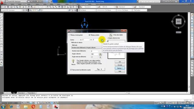Select the Move tool in modify toolbar
Image resolution: width=194 pixels, height=109 pixels.
pos(192,28)
